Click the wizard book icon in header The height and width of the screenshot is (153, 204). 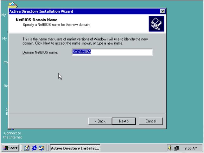156,24
